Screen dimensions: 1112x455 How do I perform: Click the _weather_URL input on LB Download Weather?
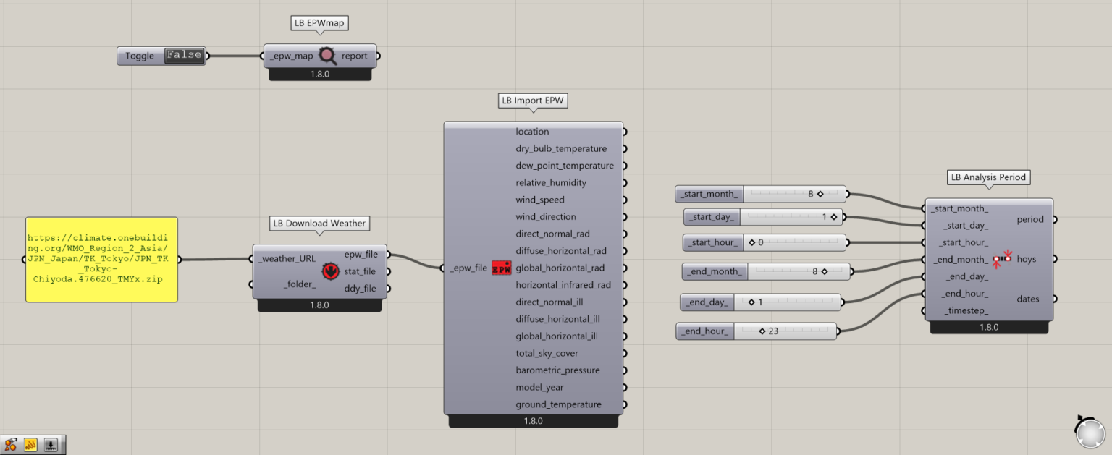(287, 259)
